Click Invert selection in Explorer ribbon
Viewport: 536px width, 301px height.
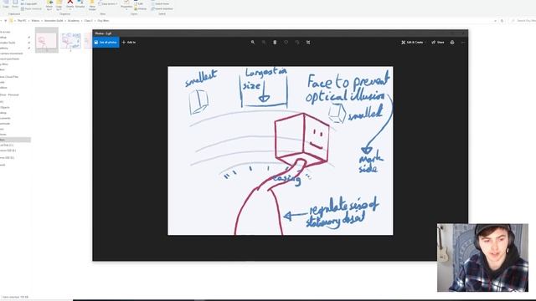coord(162,8)
